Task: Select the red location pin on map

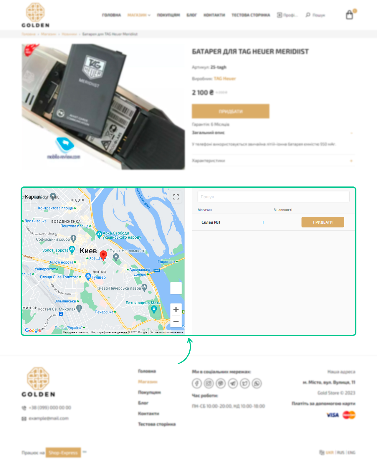Action: [x=103, y=255]
